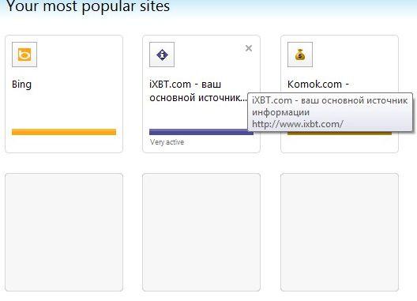
Task: Select the empty tile below Komok.com
Action: [340, 232]
